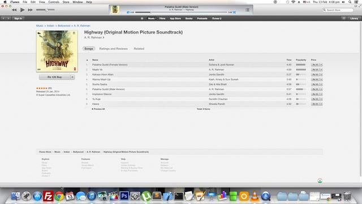Select the Kahaan Hoon Main song row
Viewport: 362px width, 204px height.
(x=204, y=74)
